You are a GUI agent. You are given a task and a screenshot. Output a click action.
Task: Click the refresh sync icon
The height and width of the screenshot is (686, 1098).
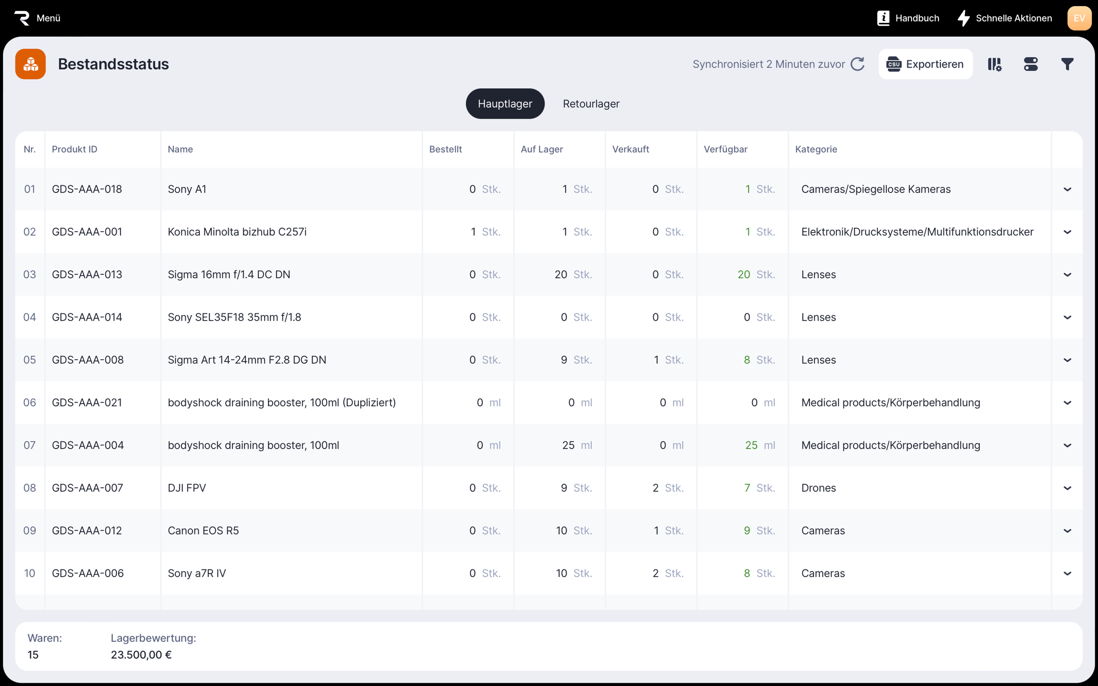(857, 64)
